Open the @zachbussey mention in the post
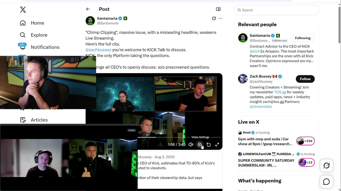 (x=98, y=50)
